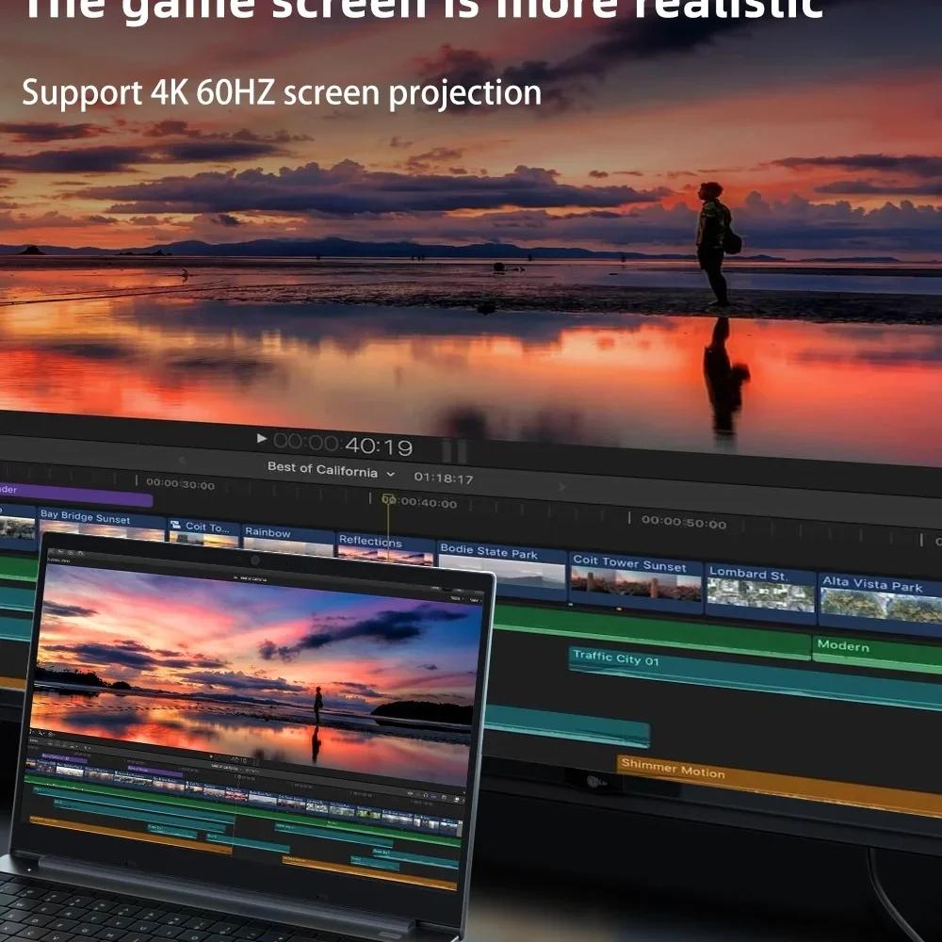Screen dimensions: 942x942
Task: Open the Best of California project dropdown
Action: (x=331, y=470)
